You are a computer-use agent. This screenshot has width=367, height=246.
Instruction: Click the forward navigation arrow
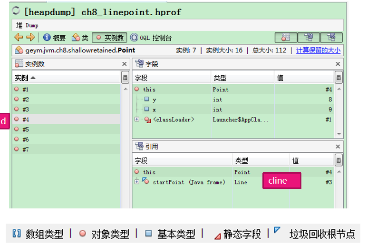click(30, 38)
